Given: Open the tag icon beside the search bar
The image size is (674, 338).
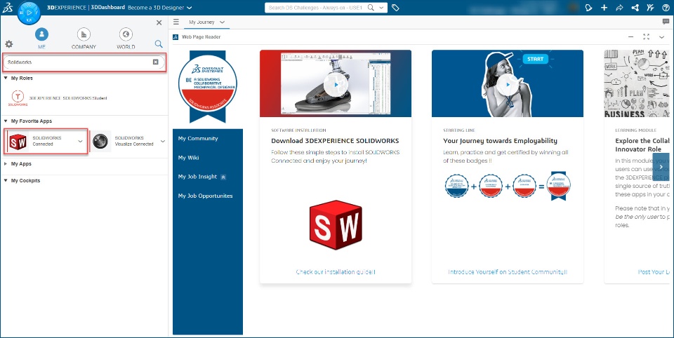Looking at the screenshot, I should 395,8.
